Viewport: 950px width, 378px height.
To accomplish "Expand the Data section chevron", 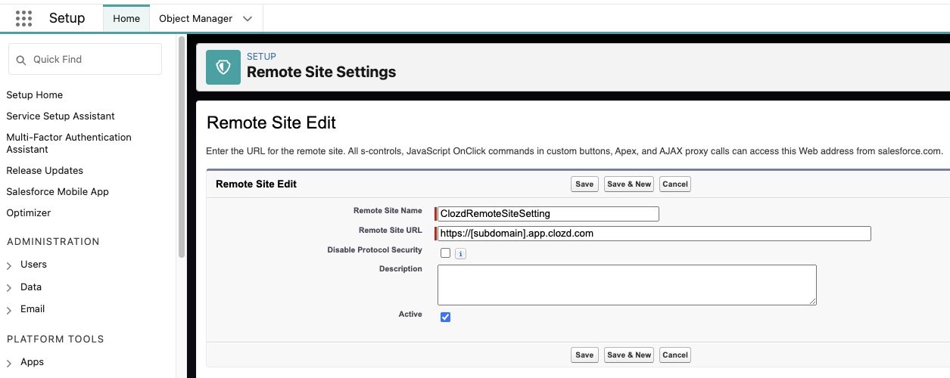I will (x=9, y=288).
